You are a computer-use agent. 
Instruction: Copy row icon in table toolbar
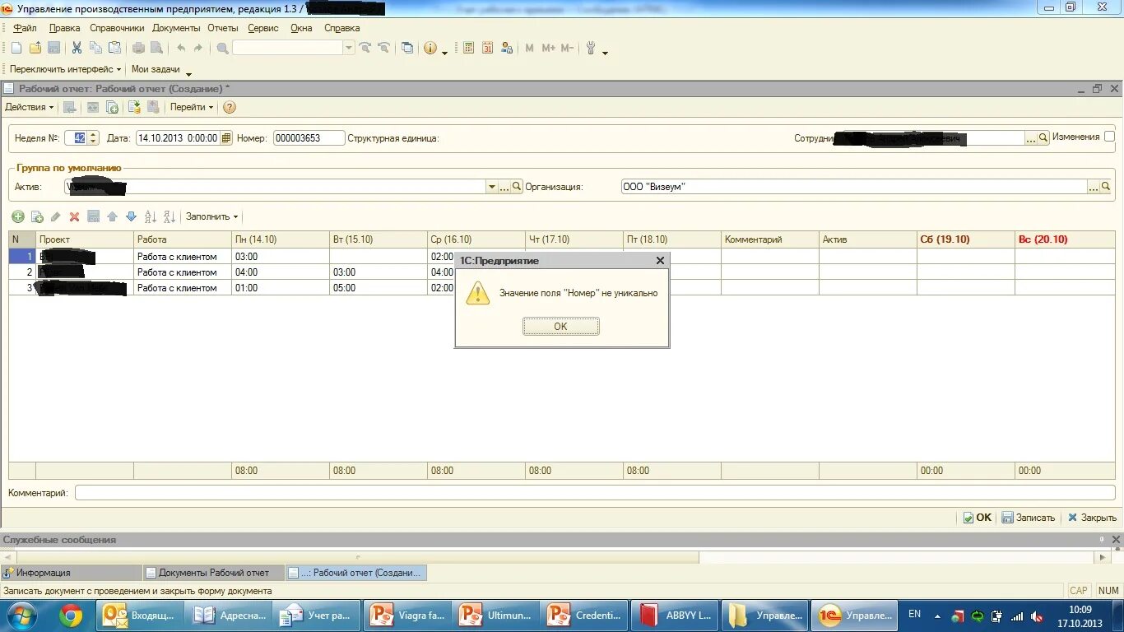(x=37, y=217)
